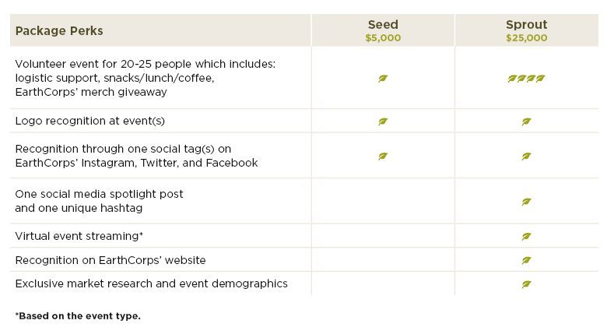Click the Package Perks header label
The height and width of the screenshot is (331, 607).
[59, 30]
